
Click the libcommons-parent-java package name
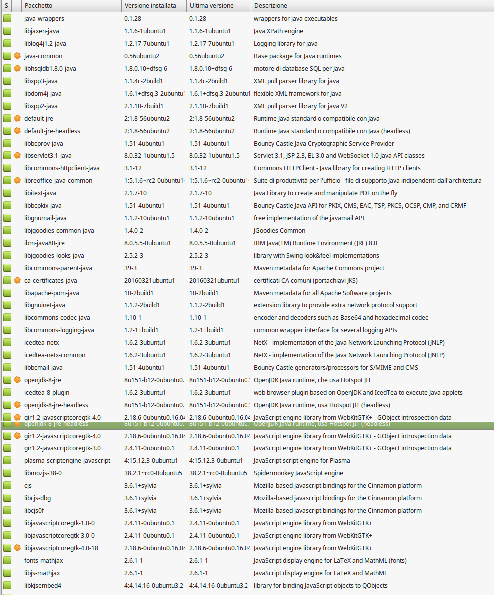tap(58, 268)
